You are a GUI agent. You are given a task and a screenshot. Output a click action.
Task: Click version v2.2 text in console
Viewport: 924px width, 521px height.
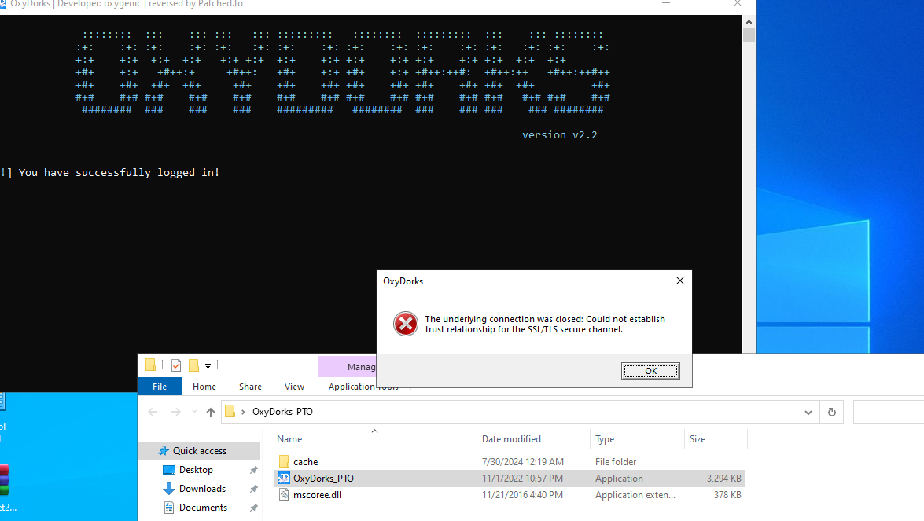(559, 135)
